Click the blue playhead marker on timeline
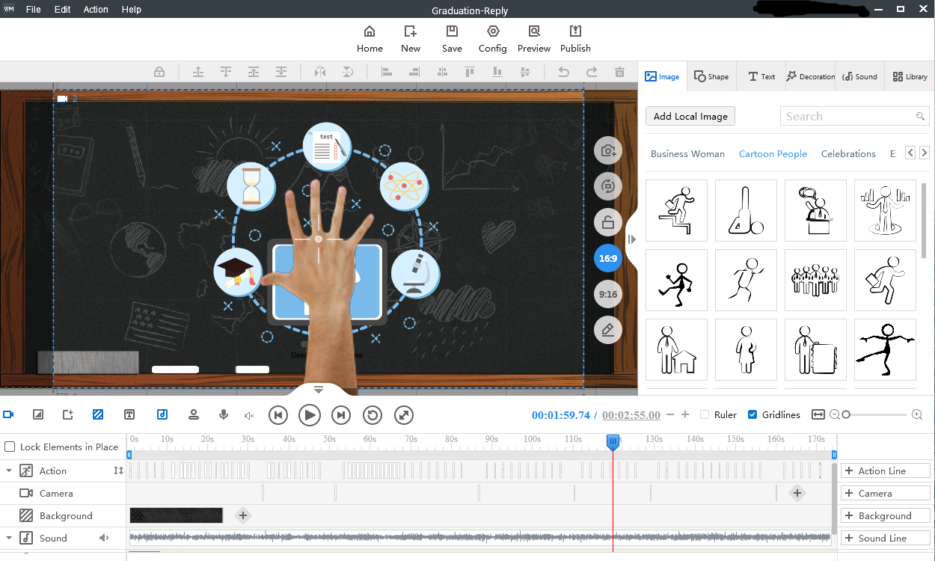This screenshot has height=561, width=935. 613,442
